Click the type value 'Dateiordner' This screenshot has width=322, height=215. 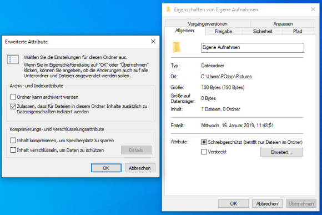click(213, 66)
